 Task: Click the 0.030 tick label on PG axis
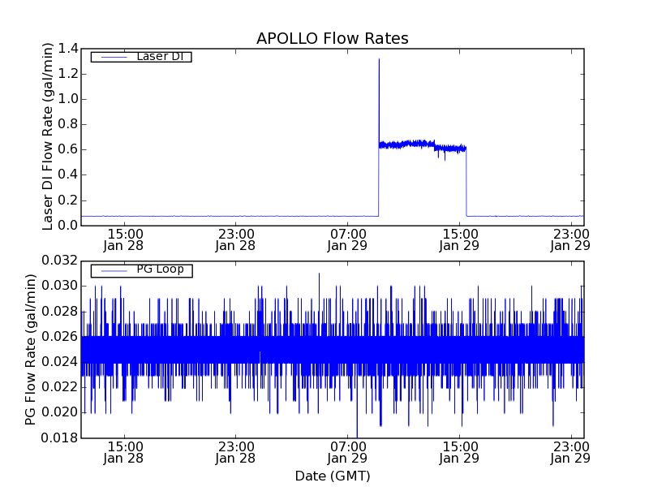pyautogui.click(x=59, y=287)
